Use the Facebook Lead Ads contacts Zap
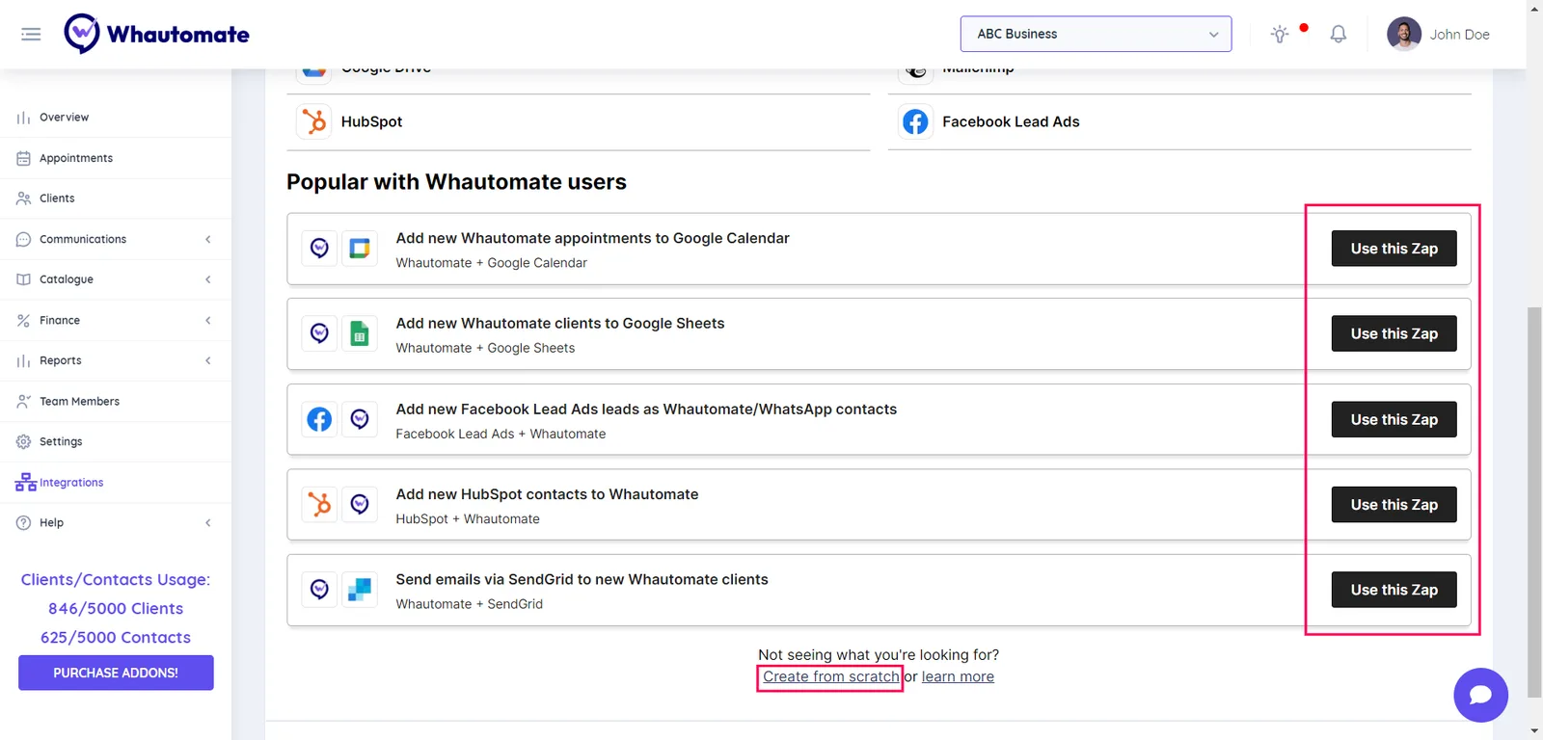This screenshot has width=1543, height=740. (x=1394, y=419)
